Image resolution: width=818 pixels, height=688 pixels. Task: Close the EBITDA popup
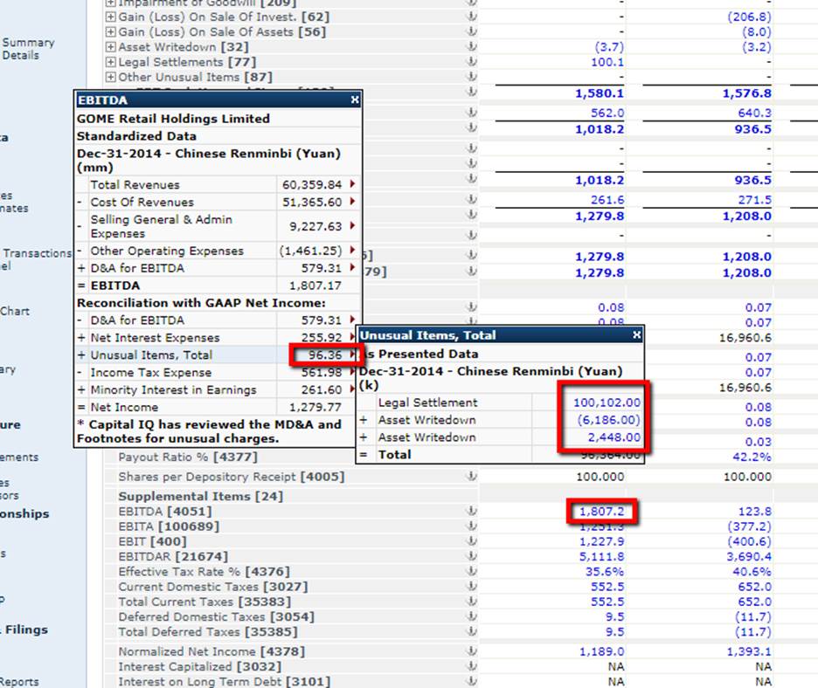coord(355,100)
